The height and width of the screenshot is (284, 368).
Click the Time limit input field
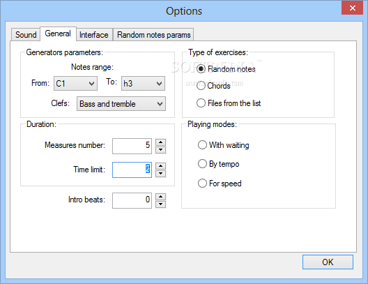pos(132,170)
